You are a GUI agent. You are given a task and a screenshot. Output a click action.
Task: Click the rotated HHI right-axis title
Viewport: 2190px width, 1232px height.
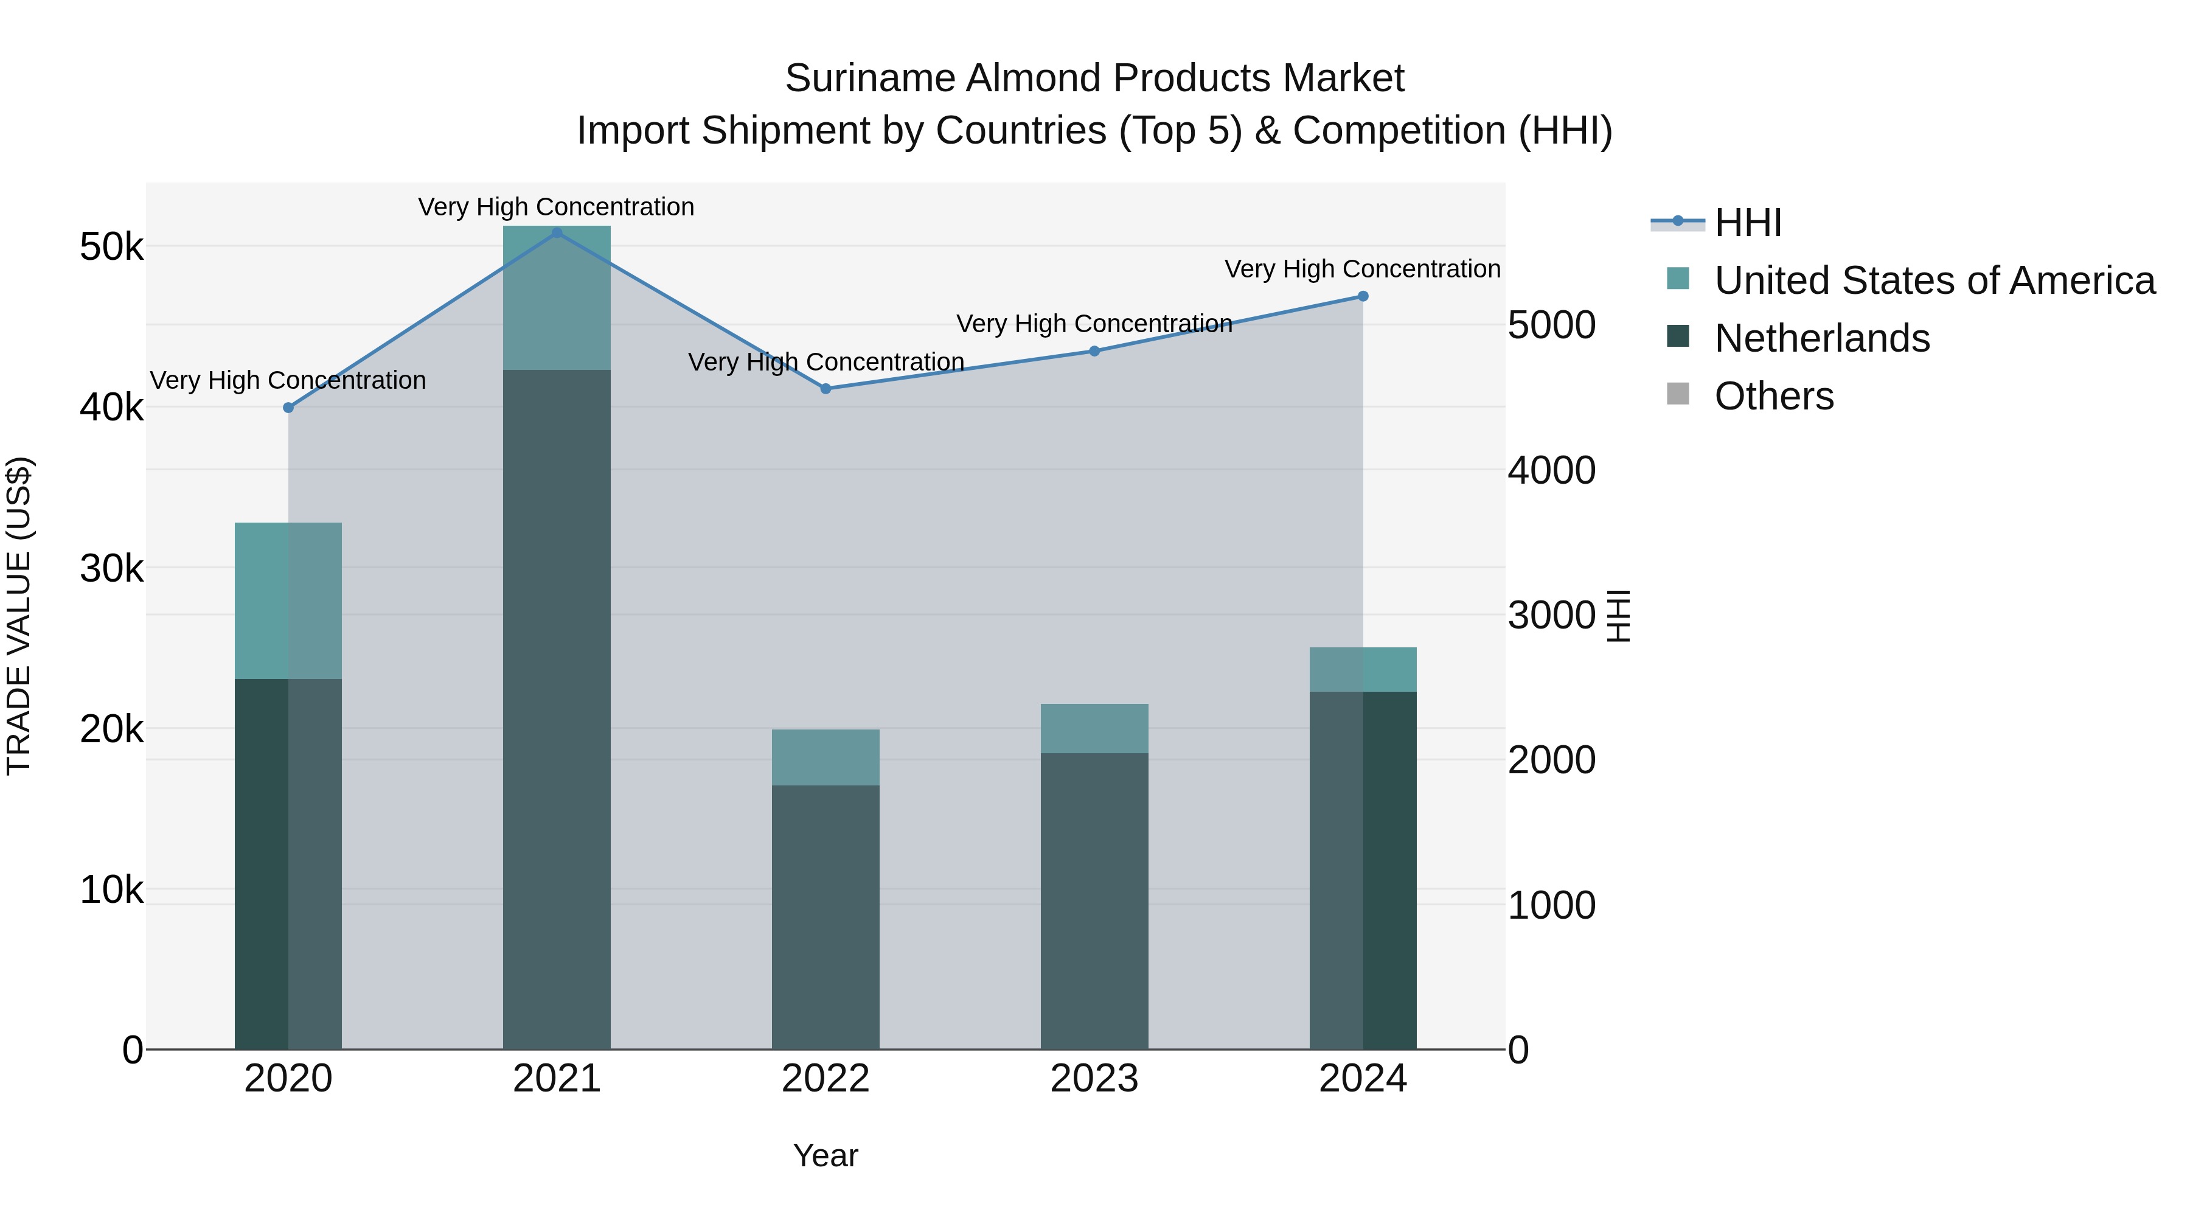(x=1619, y=616)
